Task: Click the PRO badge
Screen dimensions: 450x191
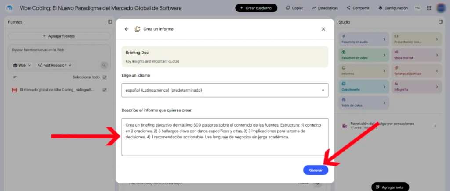Action: (417, 8)
